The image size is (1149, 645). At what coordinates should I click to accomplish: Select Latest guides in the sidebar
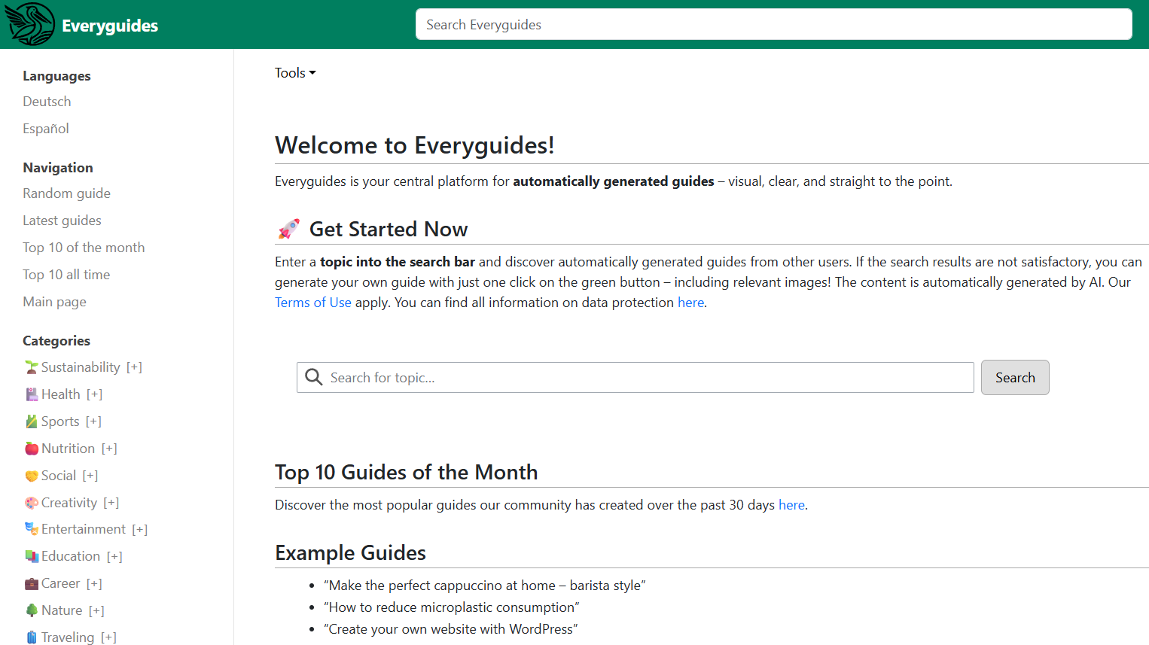point(62,220)
